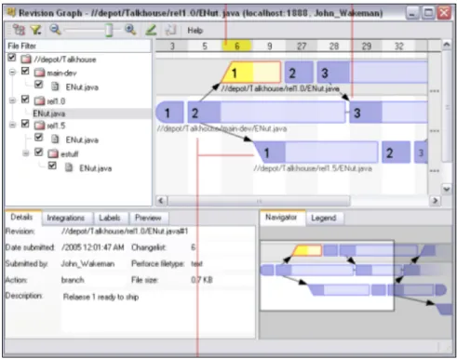Switch to the Labels tab
This screenshot has height=359, width=457.
click(x=110, y=218)
